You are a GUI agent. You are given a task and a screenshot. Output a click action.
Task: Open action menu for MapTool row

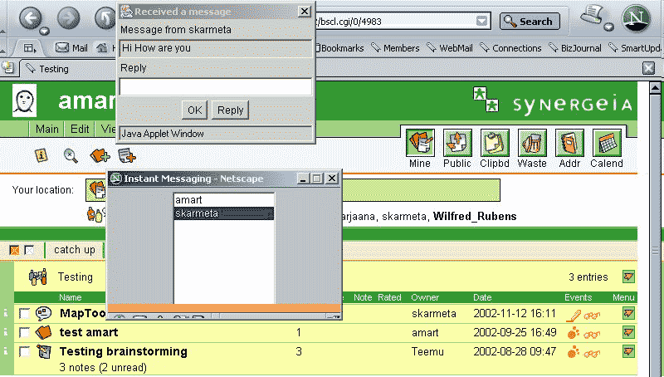[628, 313]
